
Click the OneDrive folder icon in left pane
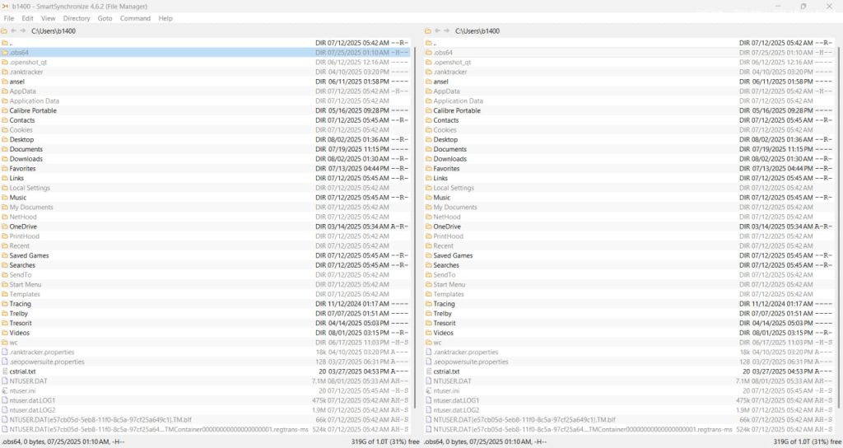(5, 227)
